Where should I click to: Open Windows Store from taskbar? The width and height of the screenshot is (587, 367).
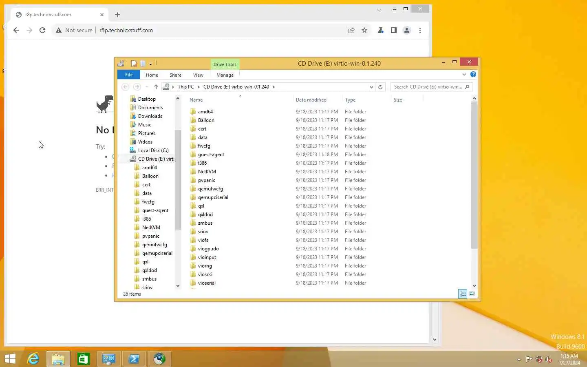pos(84,359)
